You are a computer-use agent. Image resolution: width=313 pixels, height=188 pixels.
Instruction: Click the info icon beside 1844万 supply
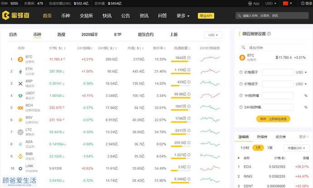point(189,58)
